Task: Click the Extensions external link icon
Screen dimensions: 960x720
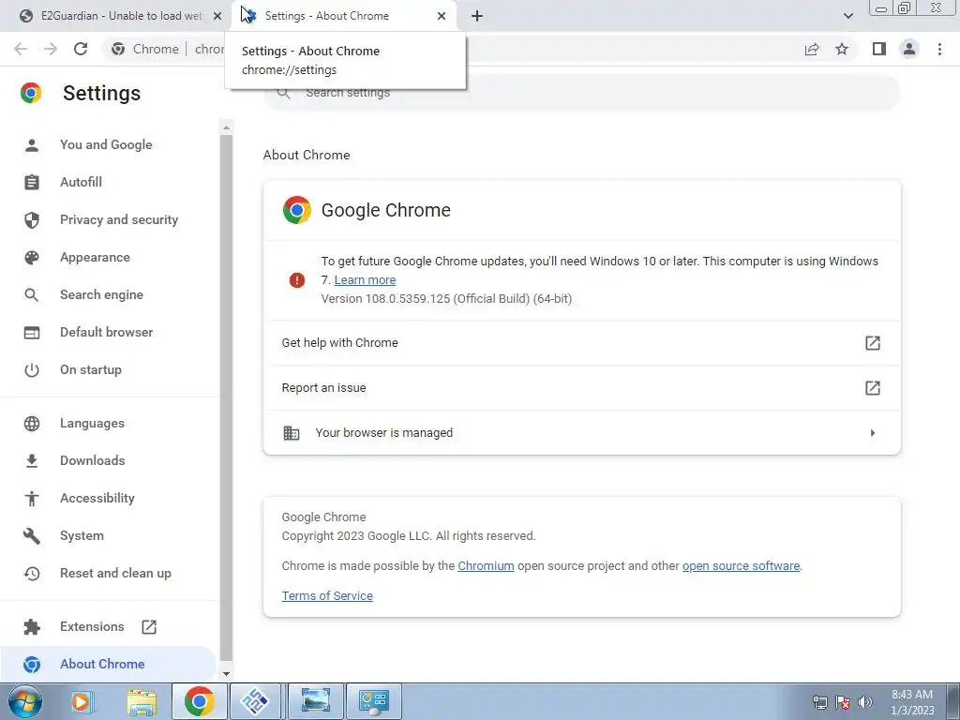Action: pyautogui.click(x=149, y=627)
